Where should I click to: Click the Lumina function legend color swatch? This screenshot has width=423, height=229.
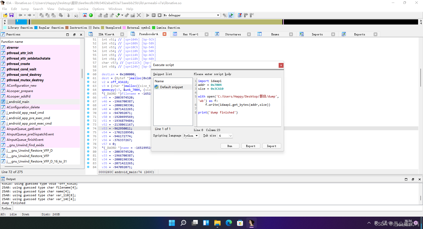(154, 28)
